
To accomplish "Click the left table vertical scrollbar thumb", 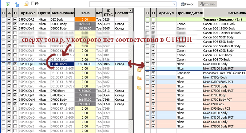I will click(x=130, y=97).
